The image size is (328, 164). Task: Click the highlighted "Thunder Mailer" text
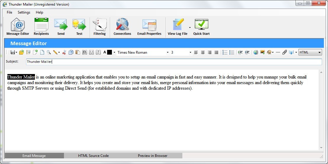pos(21,77)
